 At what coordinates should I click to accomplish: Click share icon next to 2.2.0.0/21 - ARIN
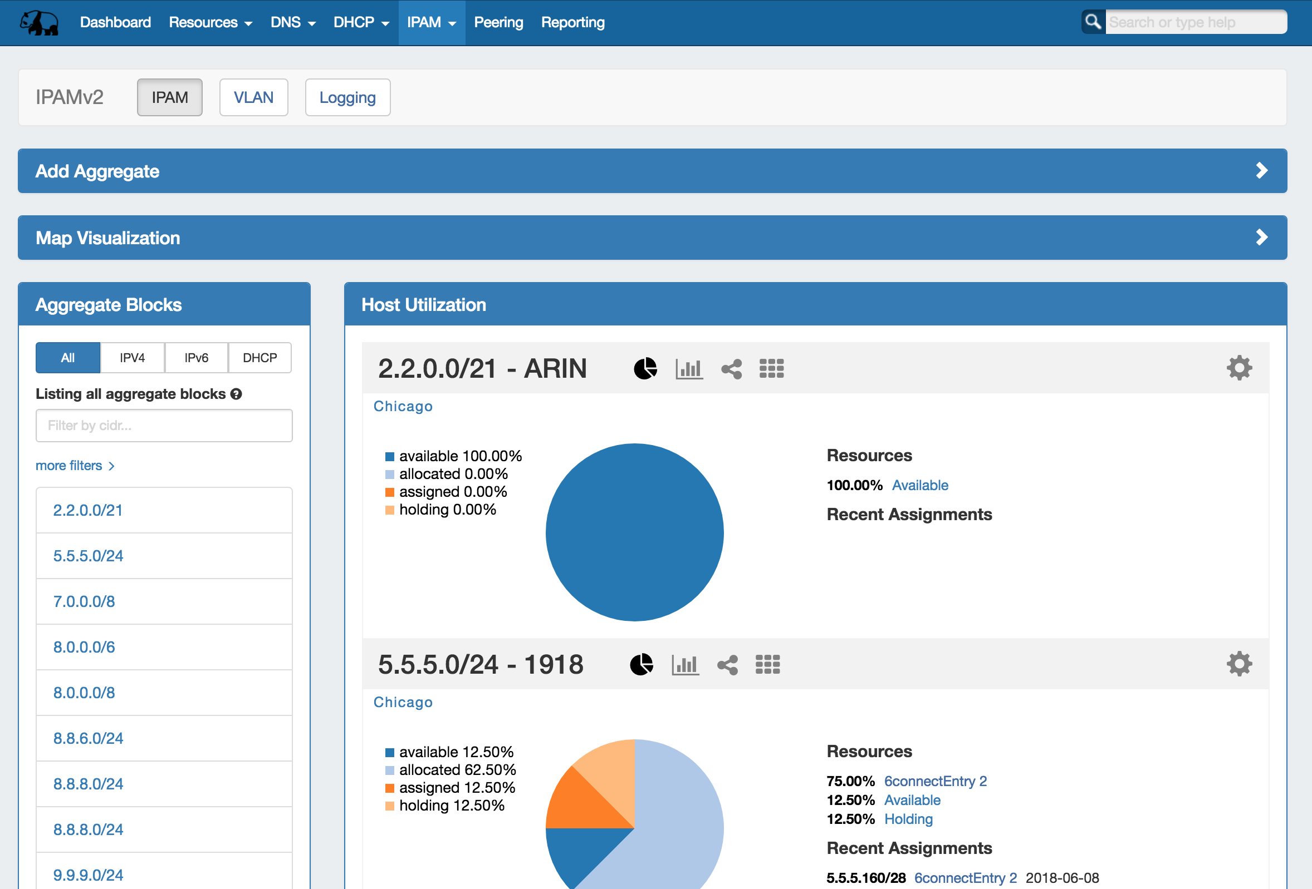(x=731, y=369)
